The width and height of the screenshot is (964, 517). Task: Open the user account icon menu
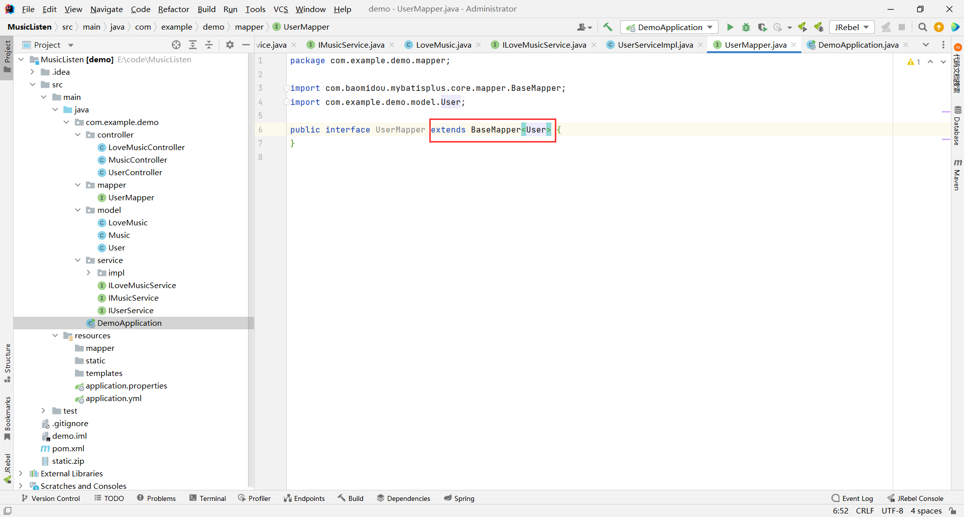click(x=584, y=27)
